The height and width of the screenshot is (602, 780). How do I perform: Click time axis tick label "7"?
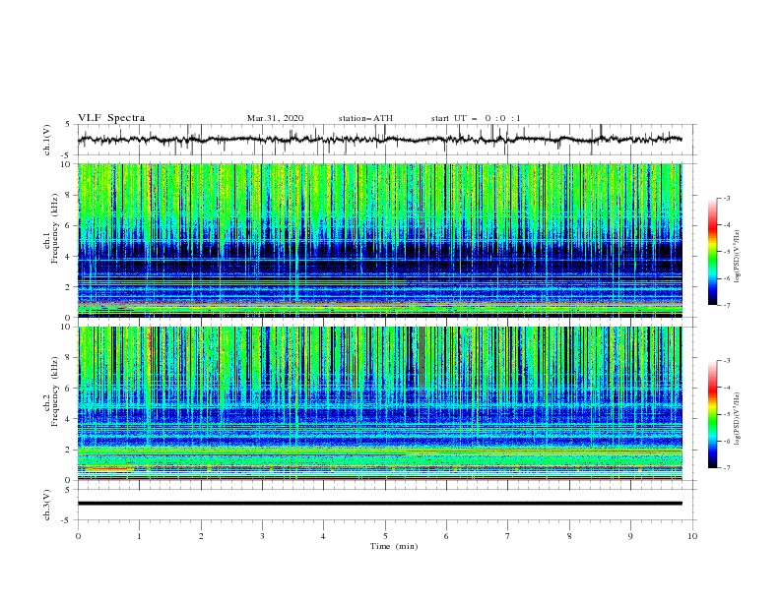[x=508, y=536]
